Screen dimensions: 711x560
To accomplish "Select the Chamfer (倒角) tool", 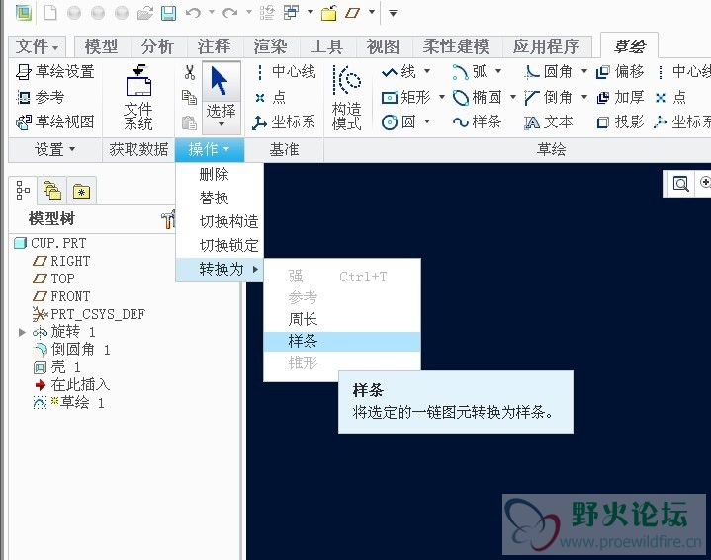I will point(549,97).
